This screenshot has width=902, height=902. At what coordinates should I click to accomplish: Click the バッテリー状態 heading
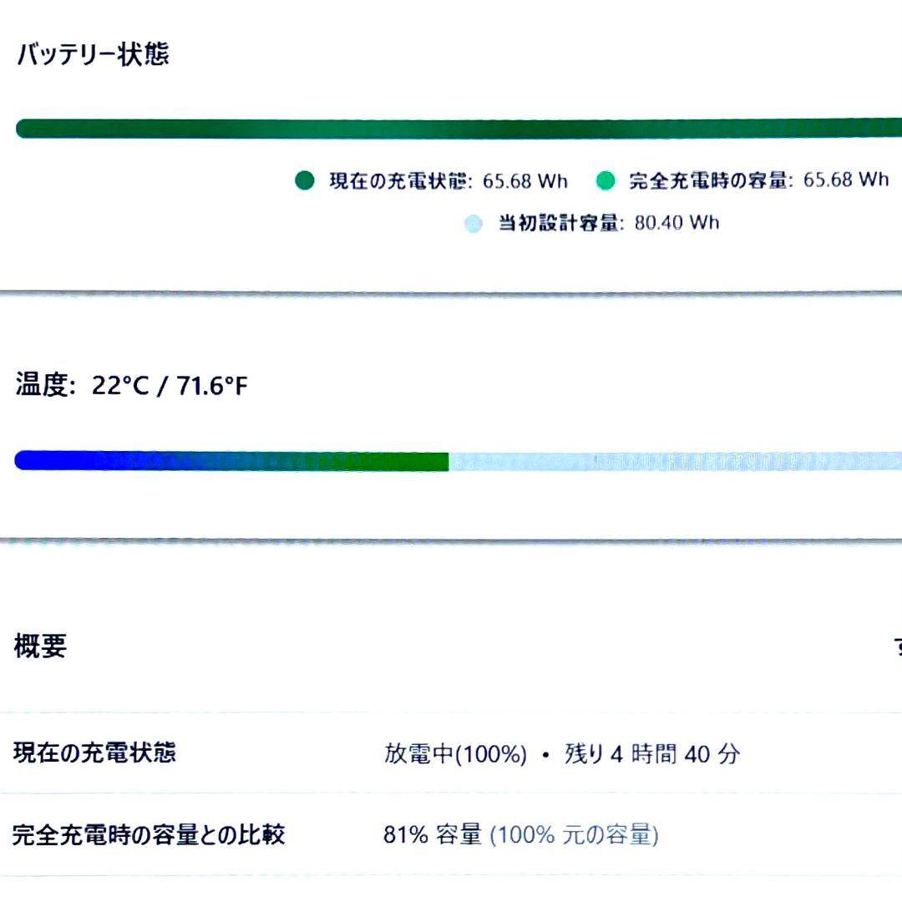[x=93, y=55]
